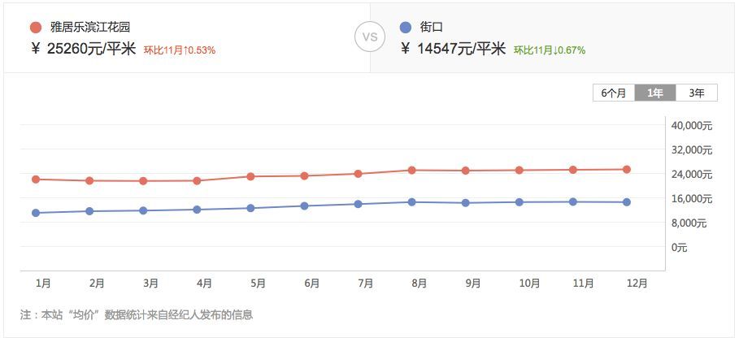Click the red line's January data point

click(x=36, y=179)
